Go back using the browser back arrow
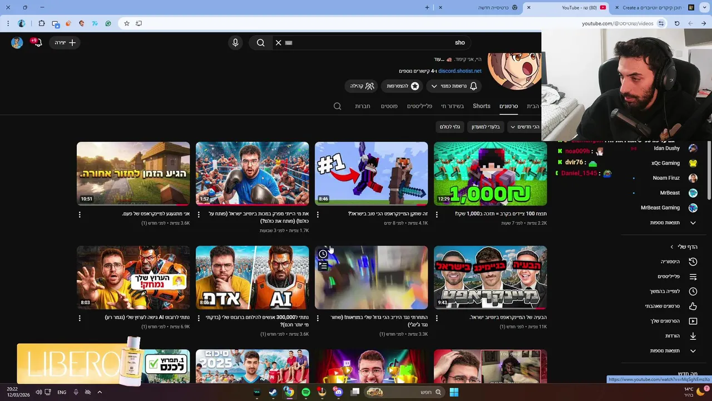The image size is (712, 401). [704, 23]
